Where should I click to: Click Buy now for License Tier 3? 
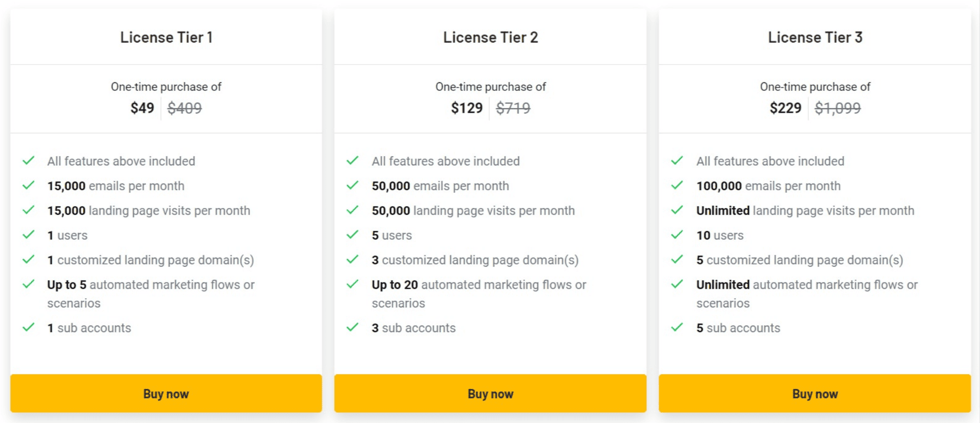(x=815, y=393)
